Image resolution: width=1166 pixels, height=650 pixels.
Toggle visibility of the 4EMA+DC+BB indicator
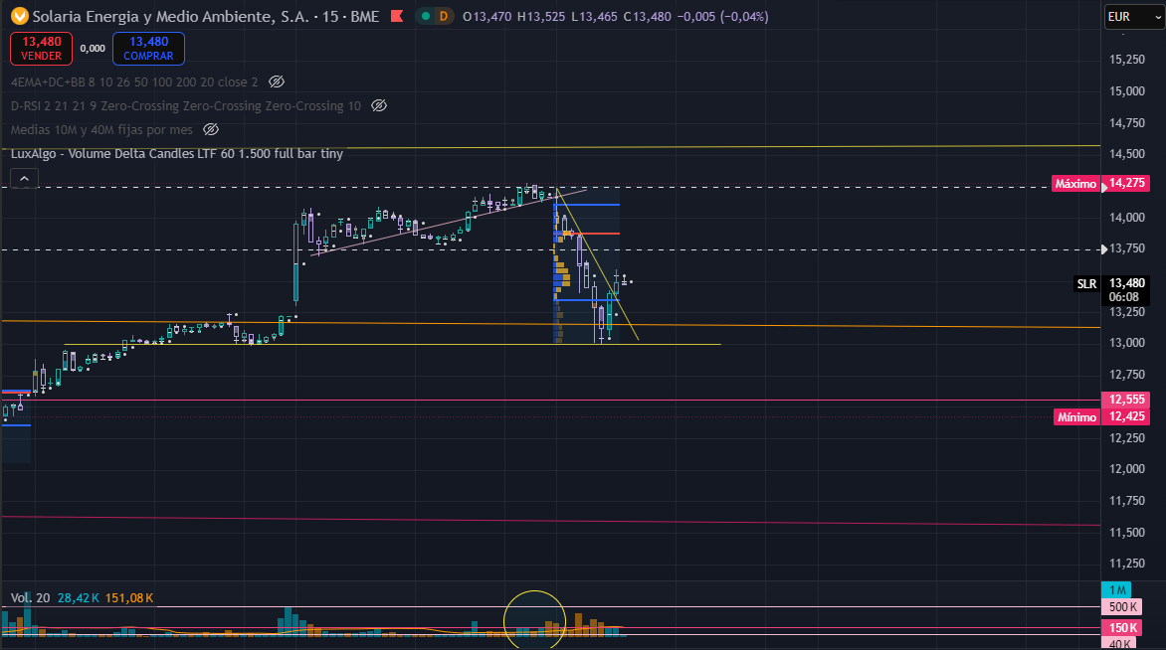(276, 81)
